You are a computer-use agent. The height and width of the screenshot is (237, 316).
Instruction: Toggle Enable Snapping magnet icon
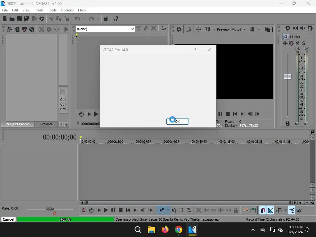click(x=263, y=210)
